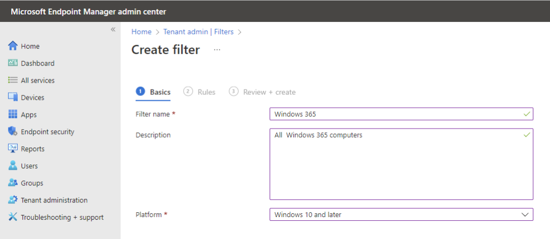This screenshot has height=239, width=550.
Task: Click inside the Description text area
Action: point(401,164)
